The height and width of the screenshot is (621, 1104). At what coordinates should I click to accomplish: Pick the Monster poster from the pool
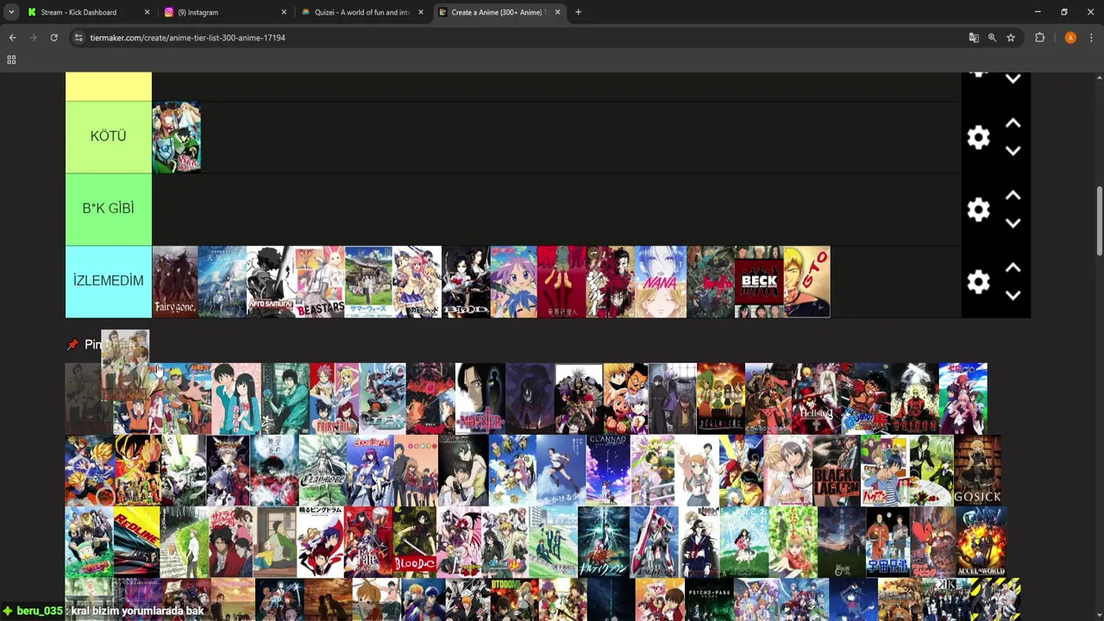(480, 398)
